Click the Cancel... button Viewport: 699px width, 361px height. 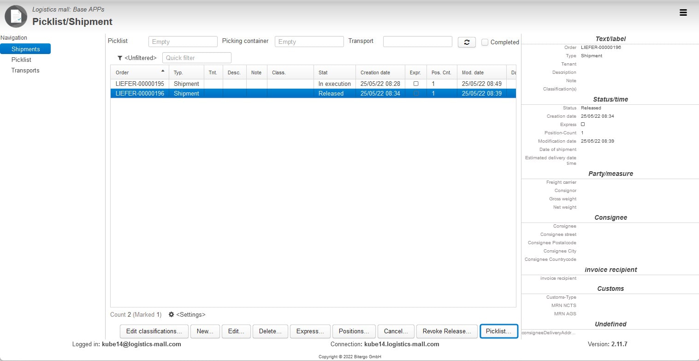point(396,331)
